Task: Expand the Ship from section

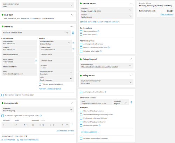Action: coord(72,15)
